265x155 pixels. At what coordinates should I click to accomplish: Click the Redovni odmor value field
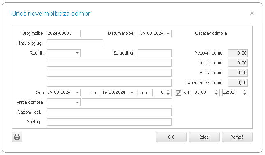pos(237,53)
